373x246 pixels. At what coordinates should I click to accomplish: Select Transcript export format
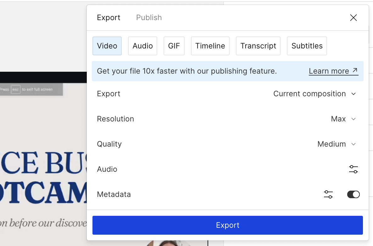coord(258,46)
